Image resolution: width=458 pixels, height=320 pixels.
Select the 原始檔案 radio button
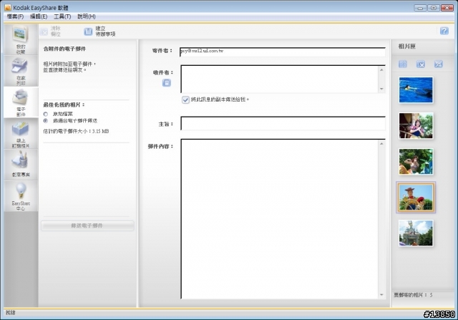pyautogui.click(x=46, y=114)
